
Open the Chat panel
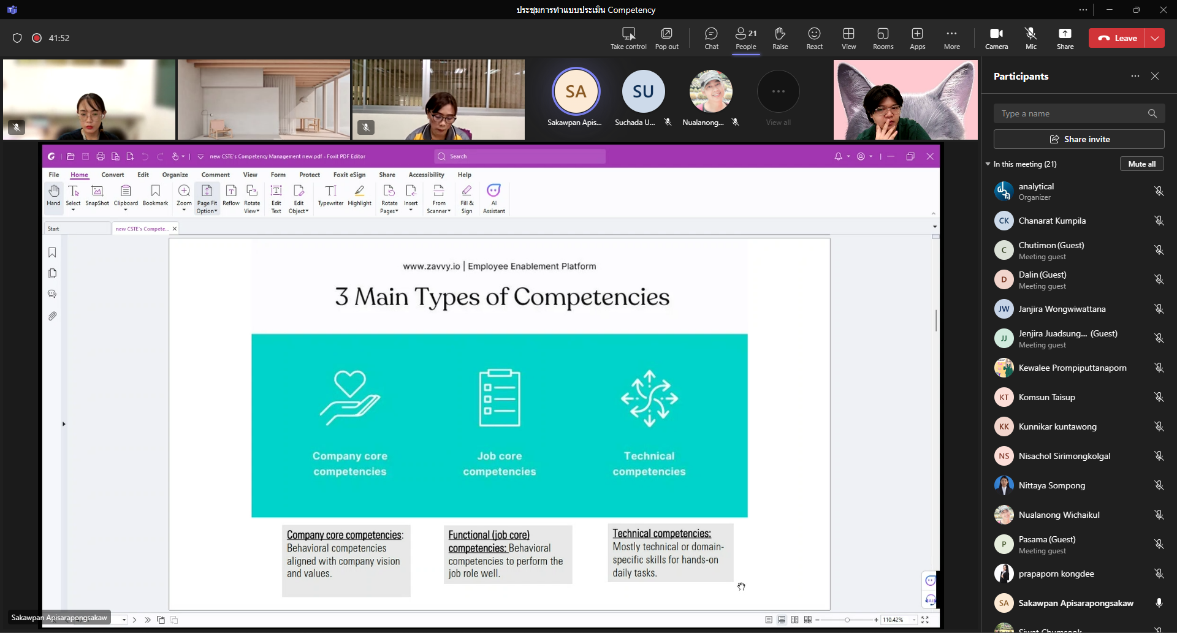coord(711,38)
